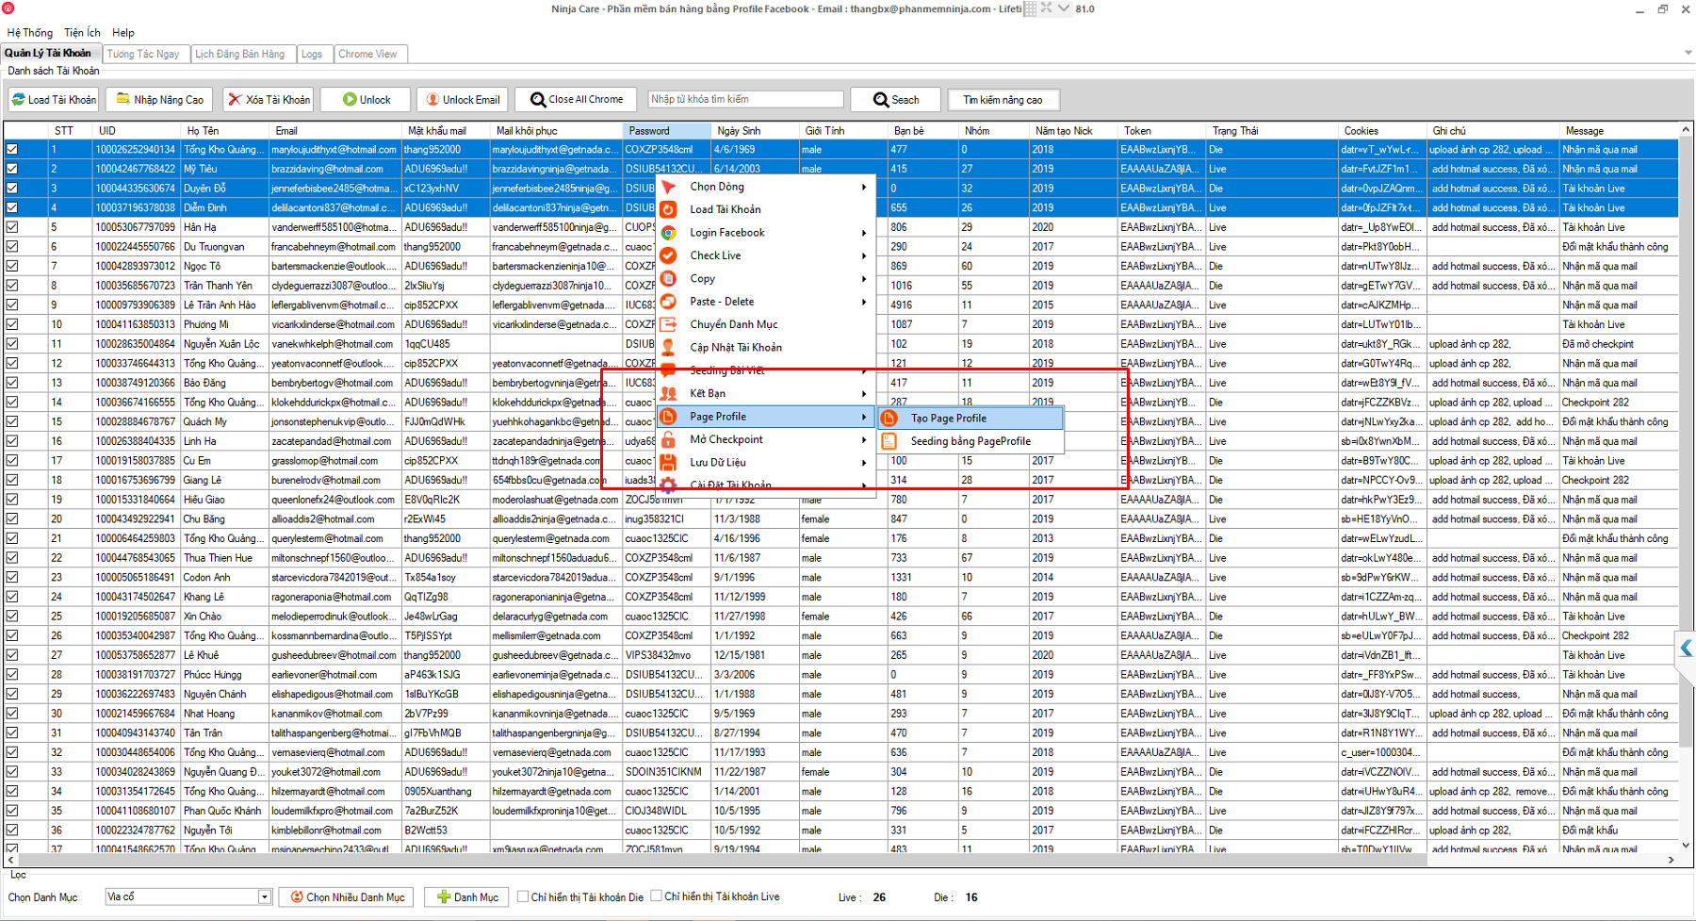The width and height of the screenshot is (1696, 921).
Task: Click the Cập Nhật Tài Khoản person icon
Action: (668, 348)
